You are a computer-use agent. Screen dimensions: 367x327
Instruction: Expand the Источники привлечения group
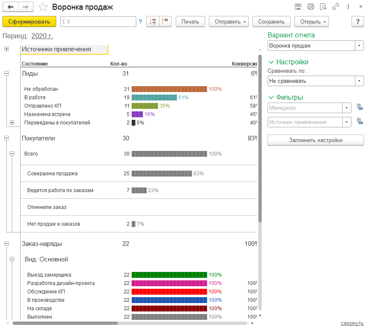pyautogui.click(x=6, y=49)
